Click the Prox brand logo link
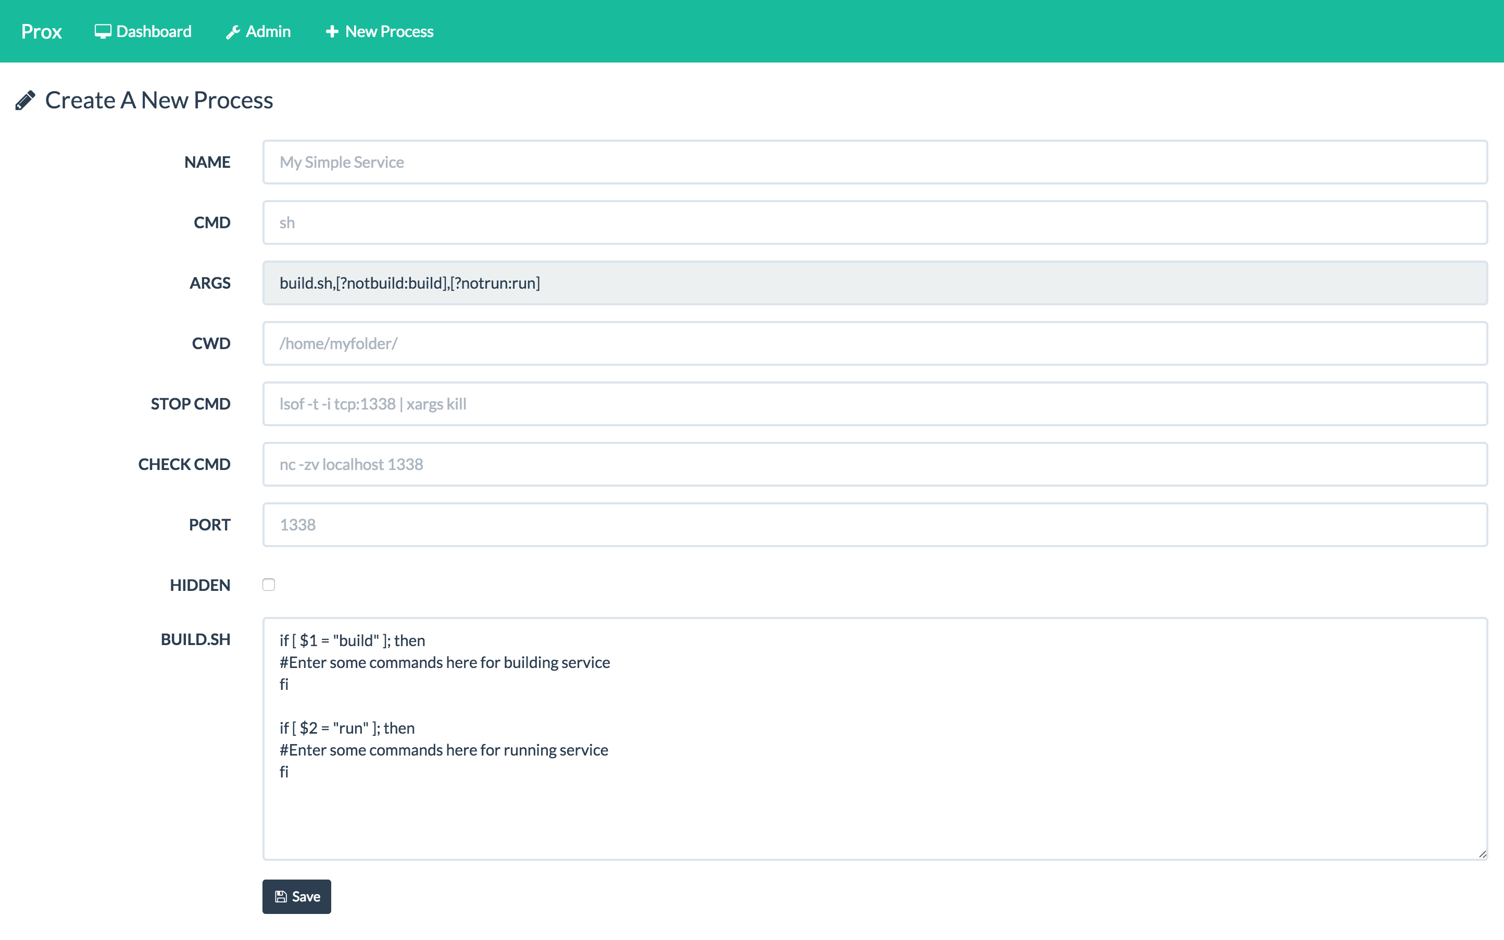The width and height of the screenshot is (1504, 940). click(x=42, y=32)
